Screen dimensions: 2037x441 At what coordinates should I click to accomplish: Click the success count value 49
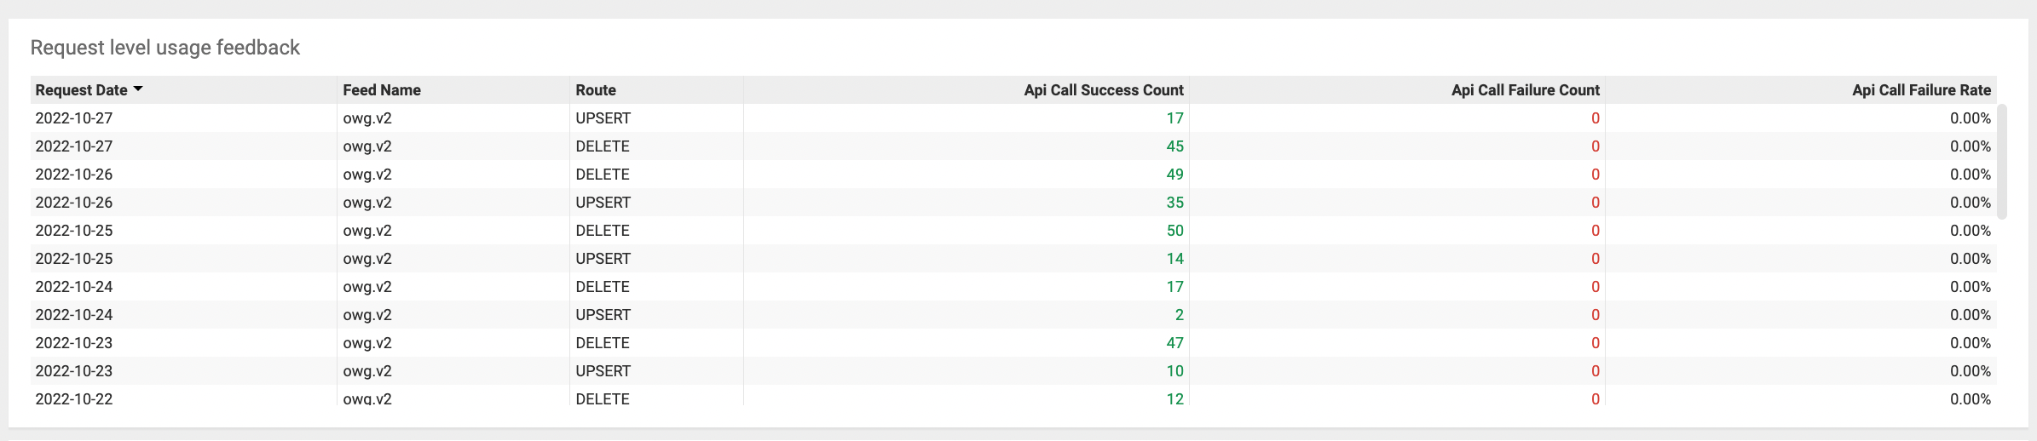[x=1174, y=175]
